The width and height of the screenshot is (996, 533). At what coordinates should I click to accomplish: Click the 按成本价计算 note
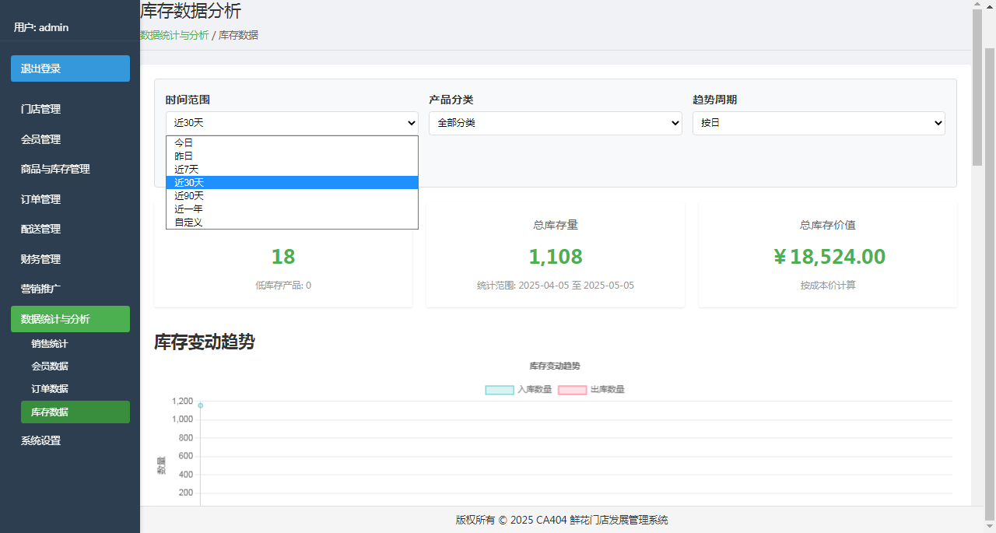(828, 286)
